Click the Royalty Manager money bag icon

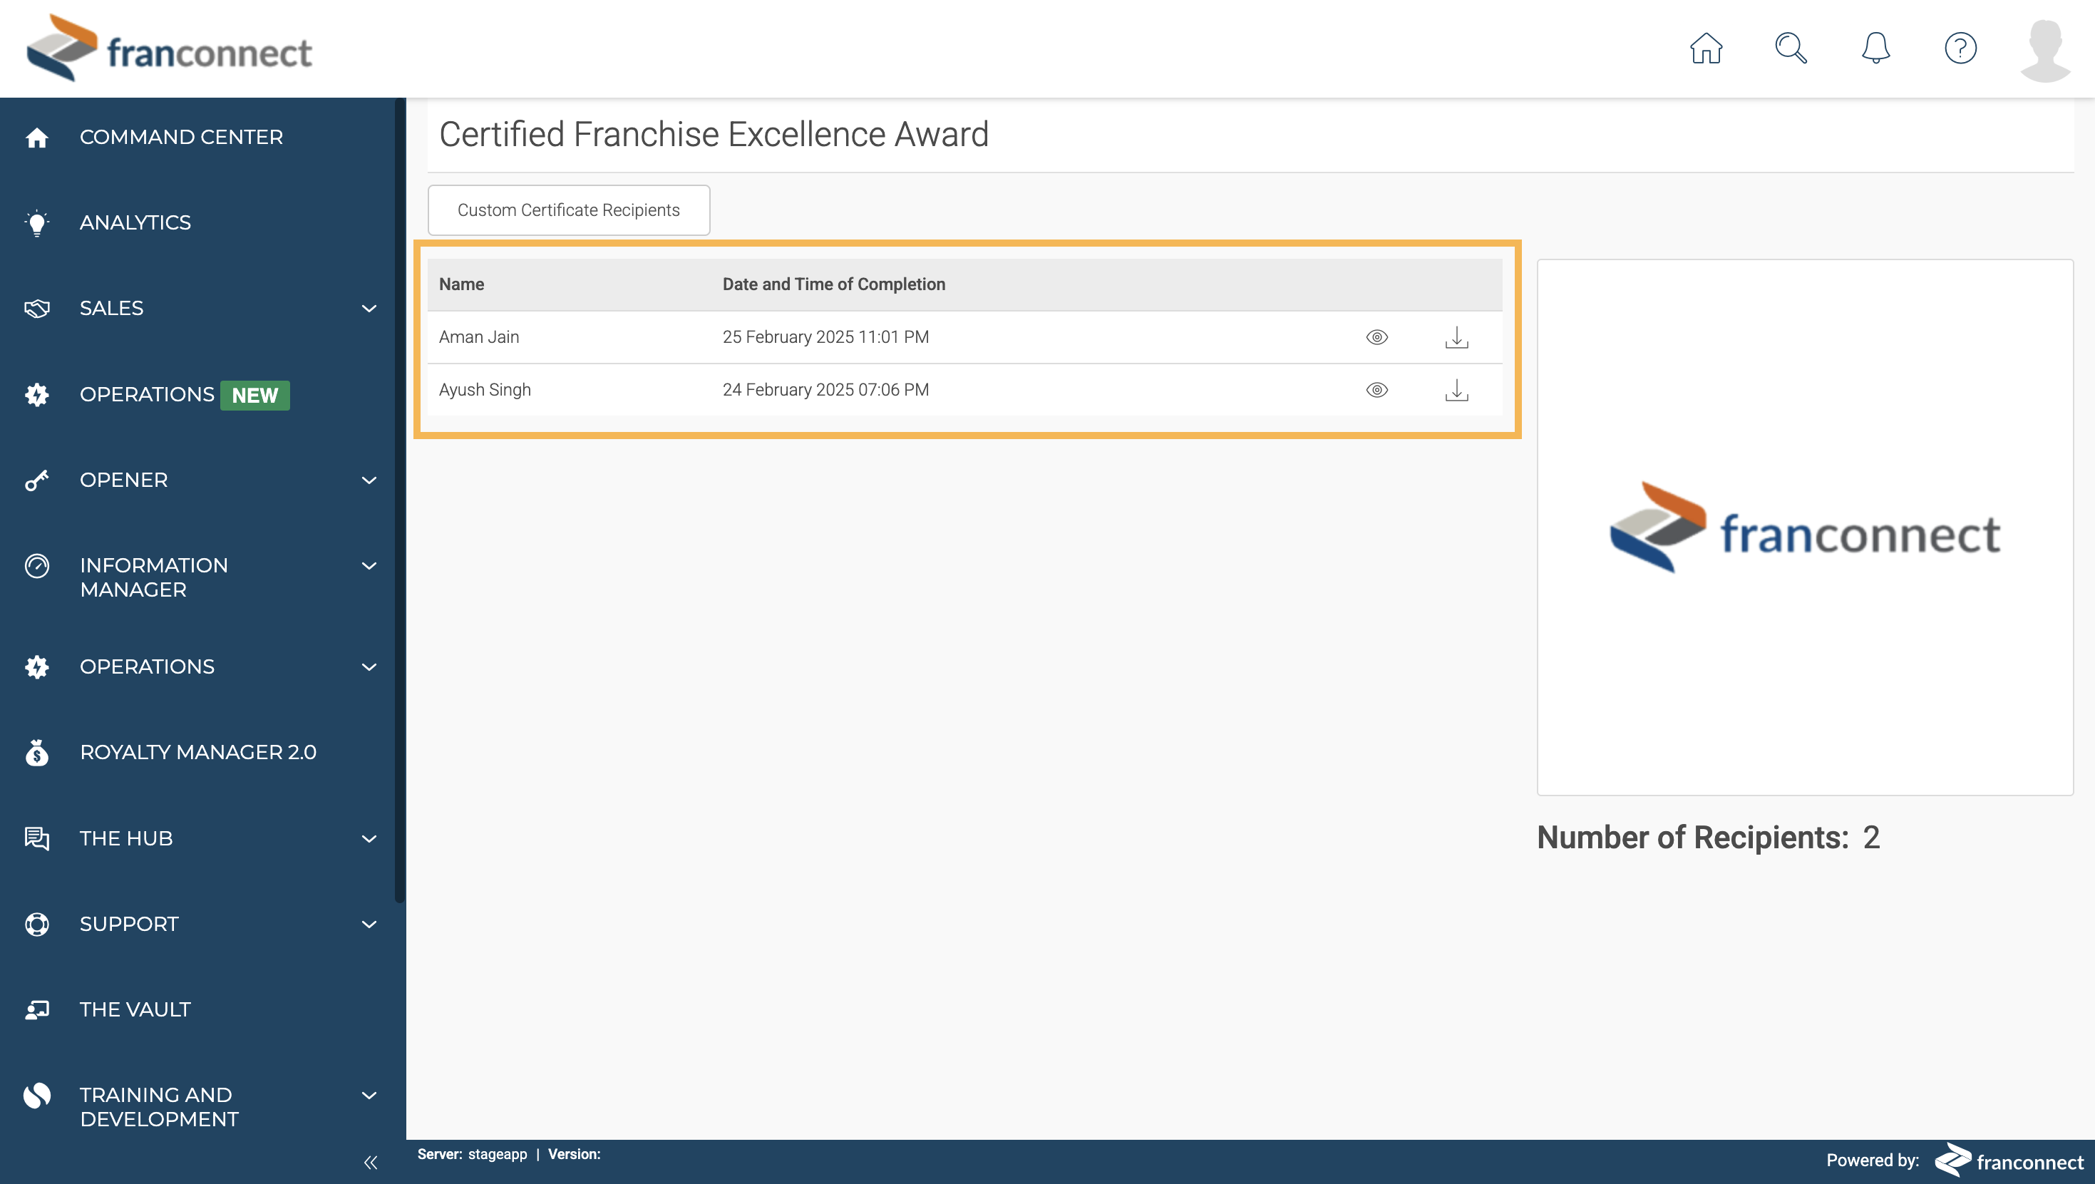click(36, 752)
